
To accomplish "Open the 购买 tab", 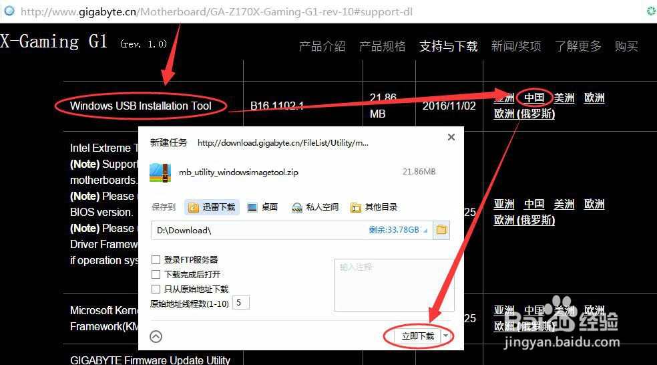I will pos(626,46).
